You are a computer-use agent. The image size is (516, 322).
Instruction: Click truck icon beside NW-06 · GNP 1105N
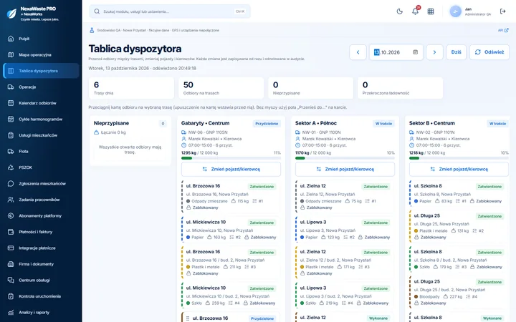(x=183, y=132)
